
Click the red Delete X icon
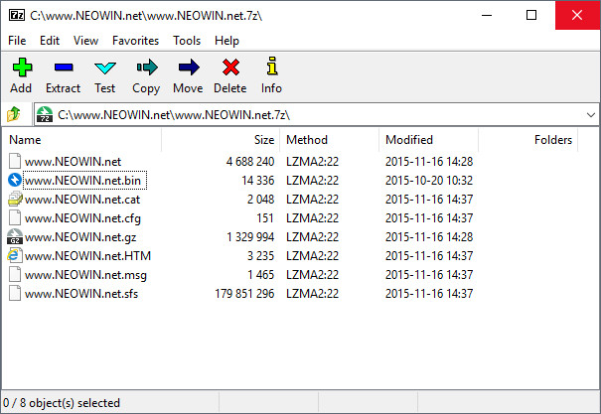[230, 68]
